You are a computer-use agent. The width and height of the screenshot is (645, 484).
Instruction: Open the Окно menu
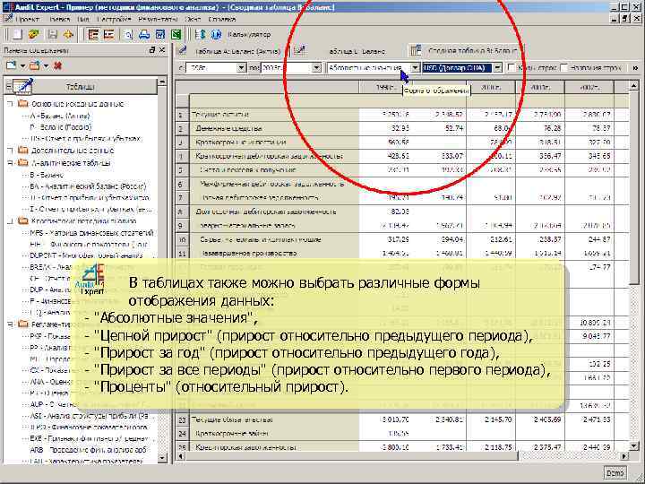(x=193, y=19)
